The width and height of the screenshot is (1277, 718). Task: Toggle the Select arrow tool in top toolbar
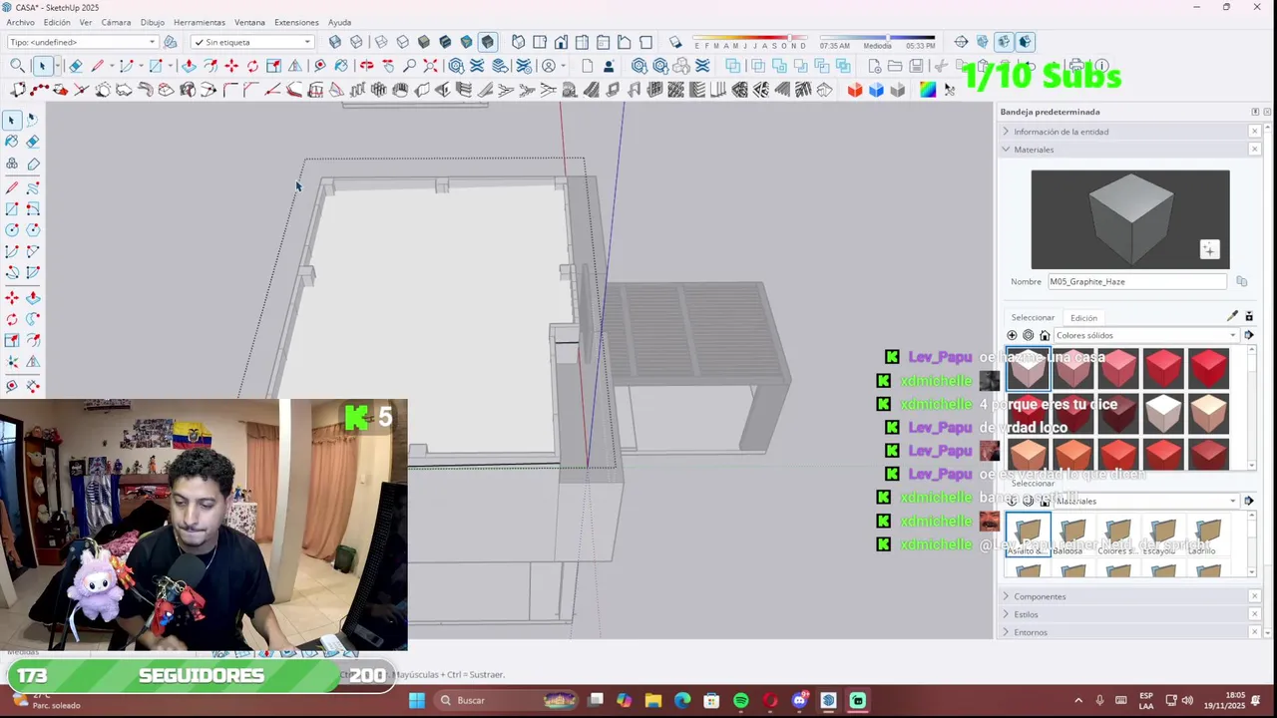click(42, 66)
